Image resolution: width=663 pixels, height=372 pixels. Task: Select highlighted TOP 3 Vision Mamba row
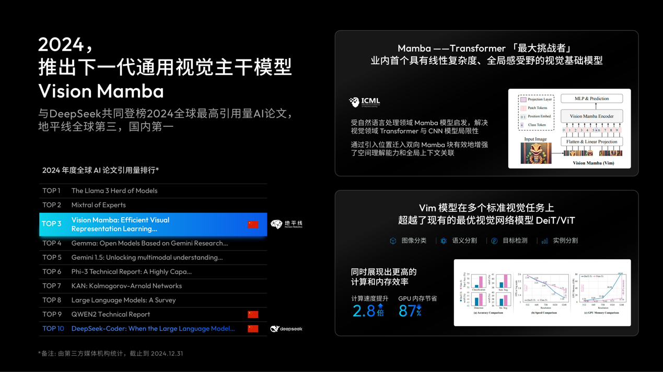(x=153, y=224)
